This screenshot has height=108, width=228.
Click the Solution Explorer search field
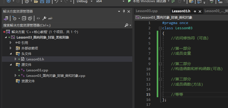point(63,25)
